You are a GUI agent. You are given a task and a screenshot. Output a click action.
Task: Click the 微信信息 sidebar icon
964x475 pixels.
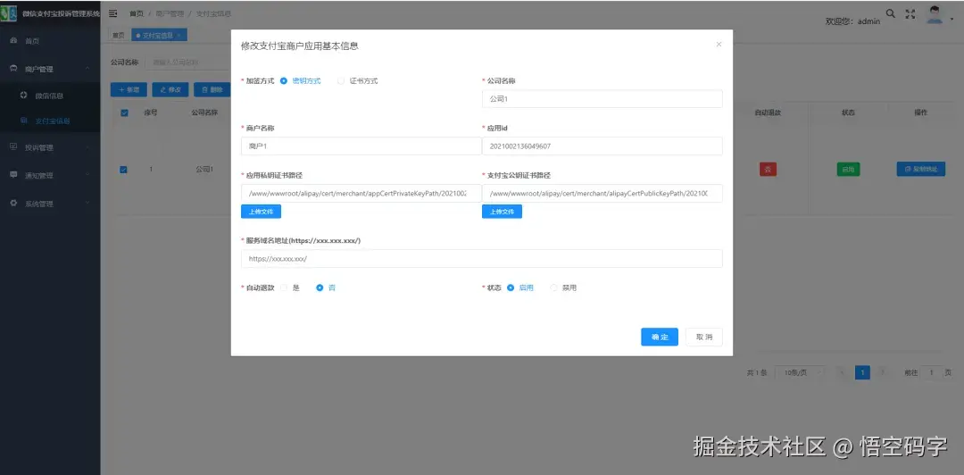click(23, 96)
